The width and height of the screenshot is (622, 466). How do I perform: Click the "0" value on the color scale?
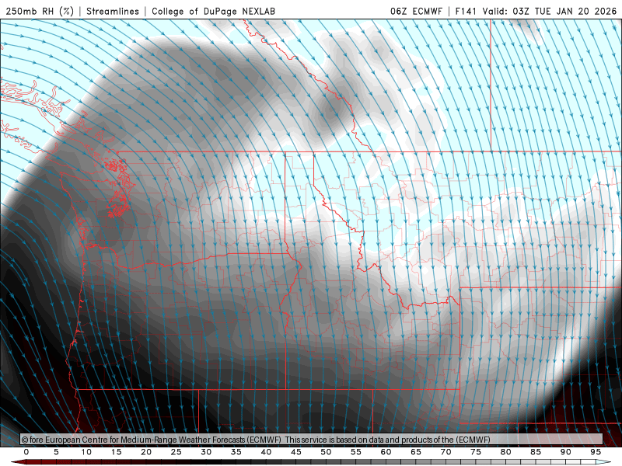26,452
